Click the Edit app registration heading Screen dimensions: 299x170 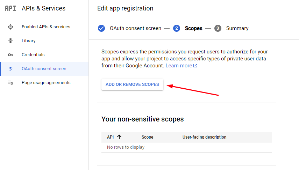(125, 8)
